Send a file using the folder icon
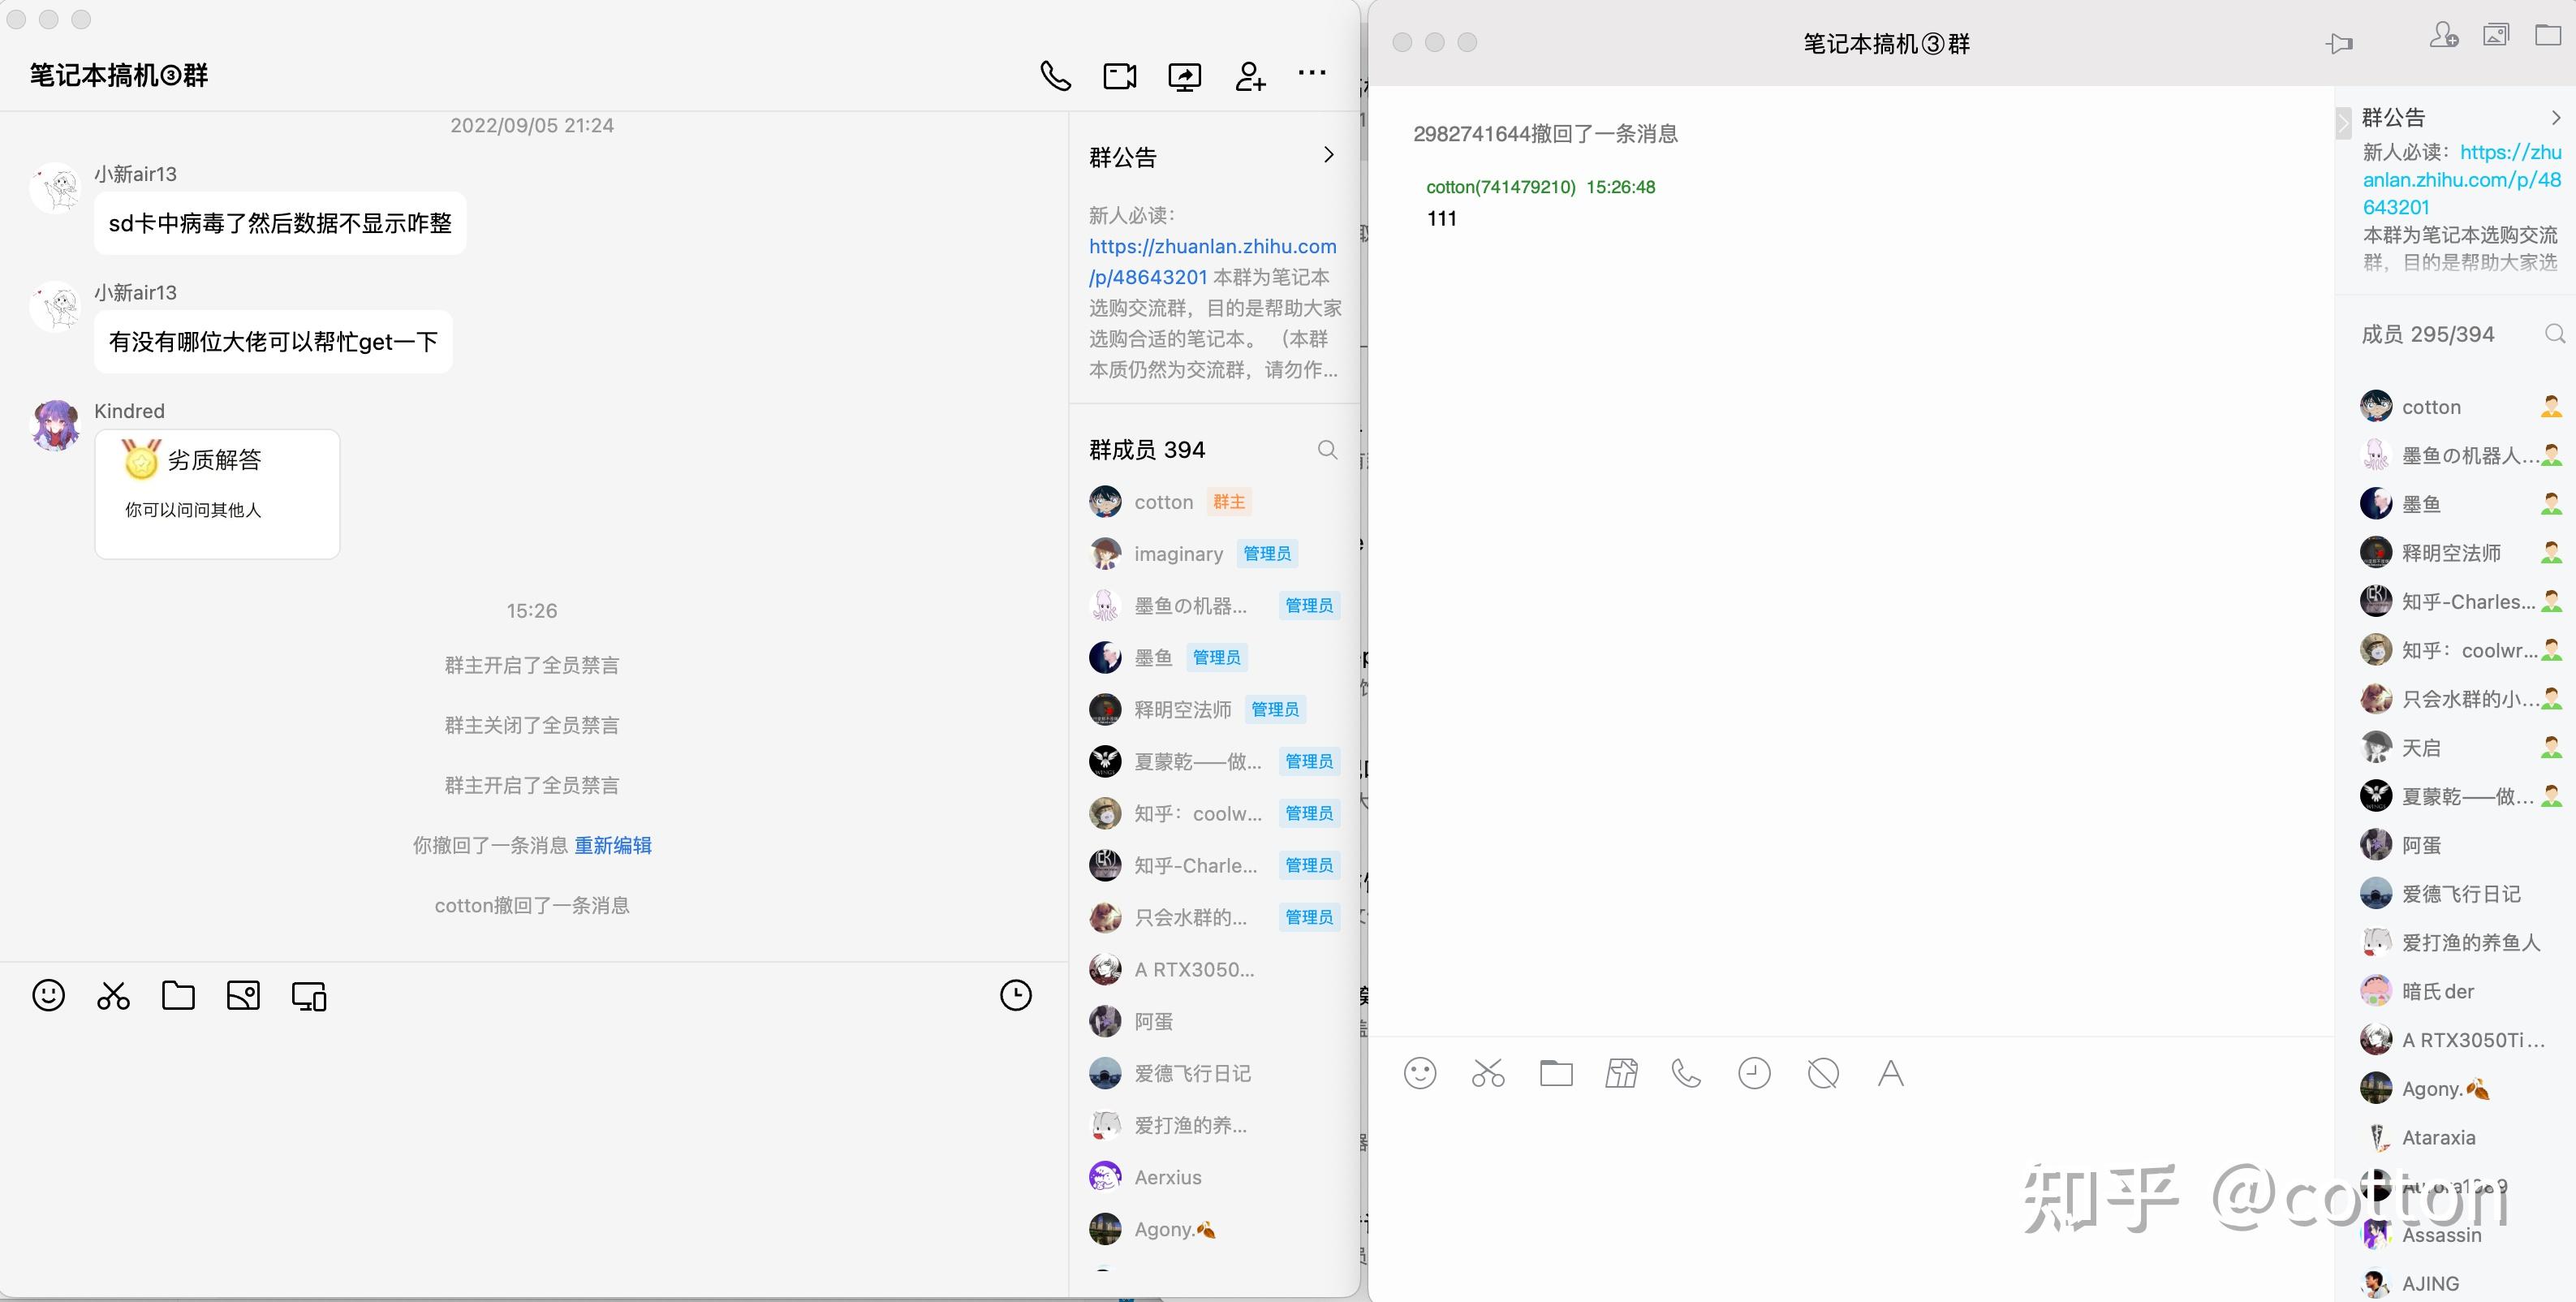Screen dimensions: 2576x1302 coord(178,995)
